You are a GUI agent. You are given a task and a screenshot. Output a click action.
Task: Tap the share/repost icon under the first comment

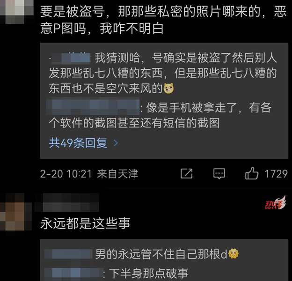tap(186, 173)
